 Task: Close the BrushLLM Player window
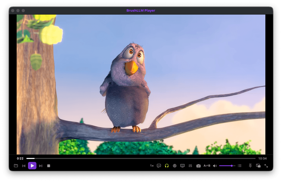(x=13, y=11)
